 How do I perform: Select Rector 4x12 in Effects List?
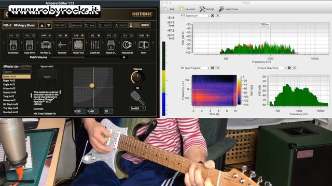coord(16,76)
